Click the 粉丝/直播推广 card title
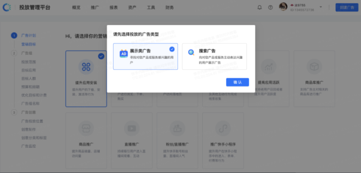The width and height of the screenshot is (361, 173). point(177,144)
